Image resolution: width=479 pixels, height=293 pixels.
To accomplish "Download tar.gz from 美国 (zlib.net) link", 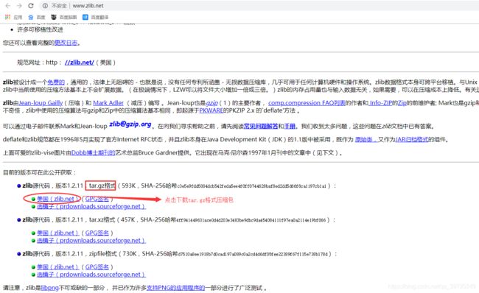I will click(x=57, y=199).
